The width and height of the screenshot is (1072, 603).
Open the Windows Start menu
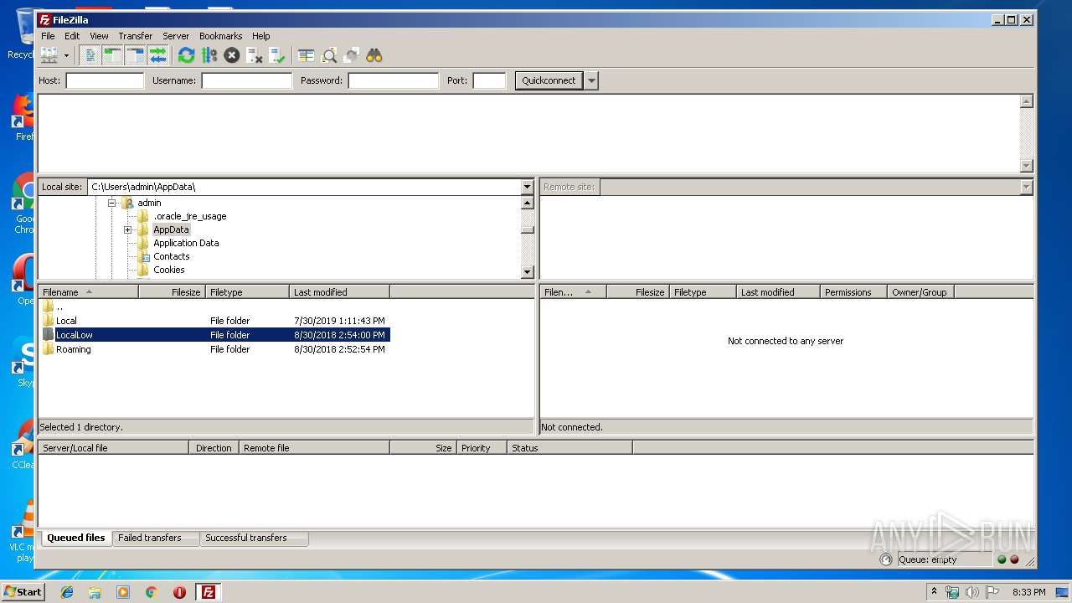pos(23,591)
